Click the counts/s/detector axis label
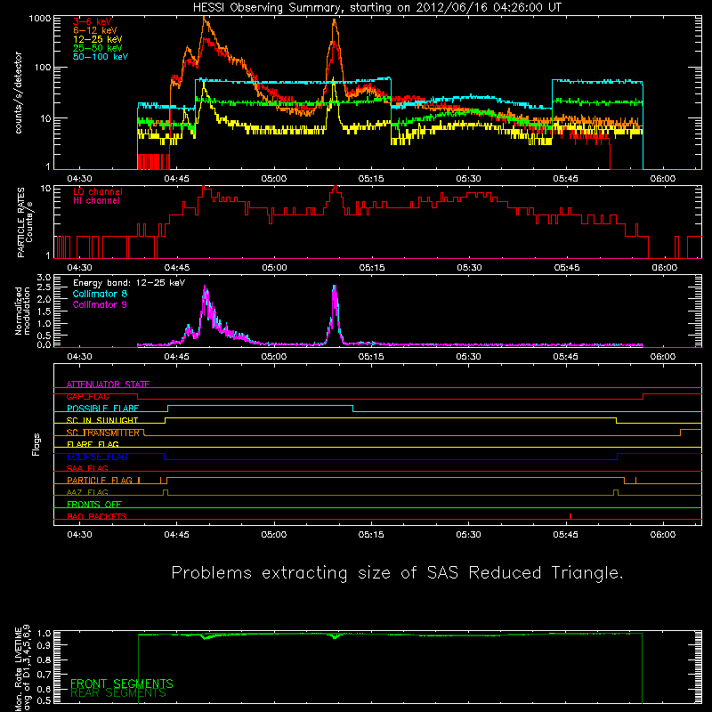Viewport: 712px width, 712px height. (19, 93)
